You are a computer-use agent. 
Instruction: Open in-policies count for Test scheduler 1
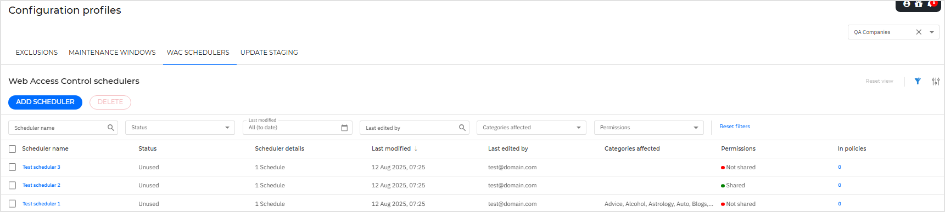coord(840,204)
